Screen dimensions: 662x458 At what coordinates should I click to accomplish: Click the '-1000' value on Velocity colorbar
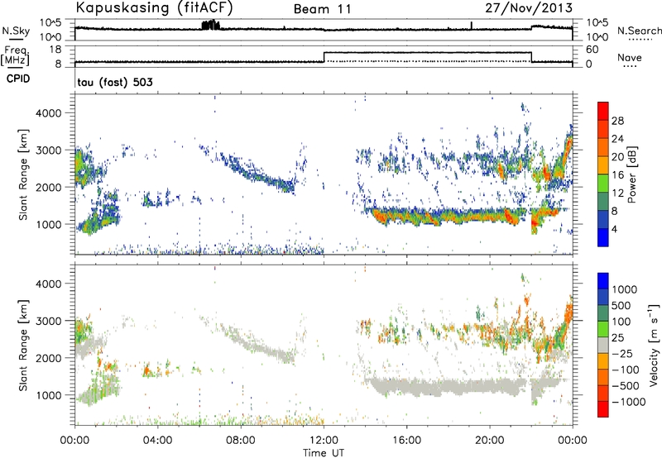[628, 402]
